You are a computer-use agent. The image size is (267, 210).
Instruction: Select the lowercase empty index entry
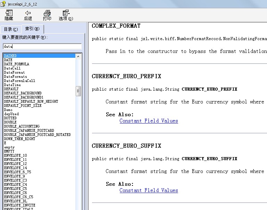9,147
